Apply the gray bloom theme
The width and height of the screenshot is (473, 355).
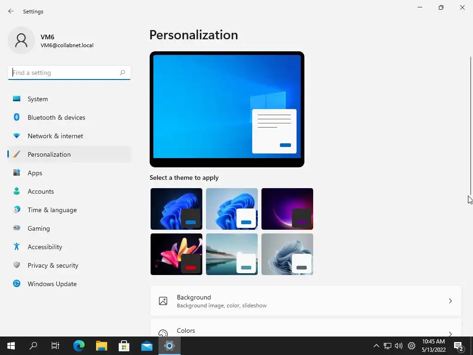pyautogui.click(x=287, y=254)
